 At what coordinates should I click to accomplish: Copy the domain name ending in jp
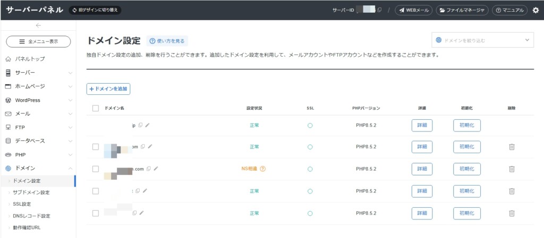pos(140,125)
